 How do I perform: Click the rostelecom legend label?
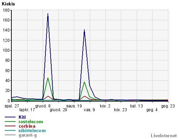click(x=31, y=121)
